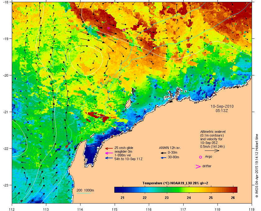Image resolution: width=261 pixels, height=211 pixels.
Task: Click the latitude axis label -23
Action: coord(5,185)
